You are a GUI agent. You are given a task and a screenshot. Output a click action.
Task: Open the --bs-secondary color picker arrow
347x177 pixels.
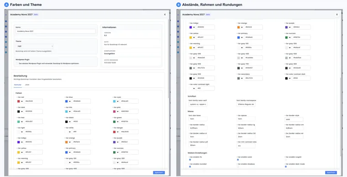pyautogui.click(x=242, y=78)
